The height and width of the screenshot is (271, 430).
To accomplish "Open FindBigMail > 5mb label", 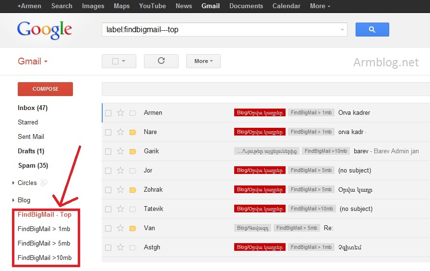I will point(44,243).
